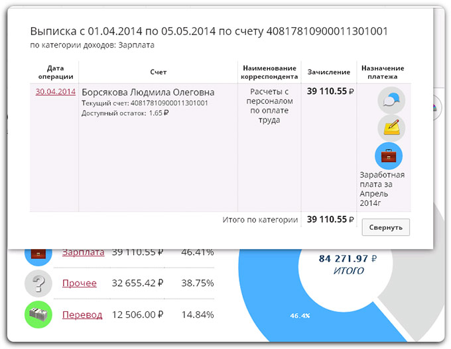Click the Текущий счет account number line
This screenshot has width=451, height=349.
pos(145,103)
